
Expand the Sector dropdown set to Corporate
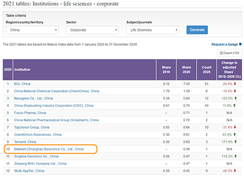(92, 30)
